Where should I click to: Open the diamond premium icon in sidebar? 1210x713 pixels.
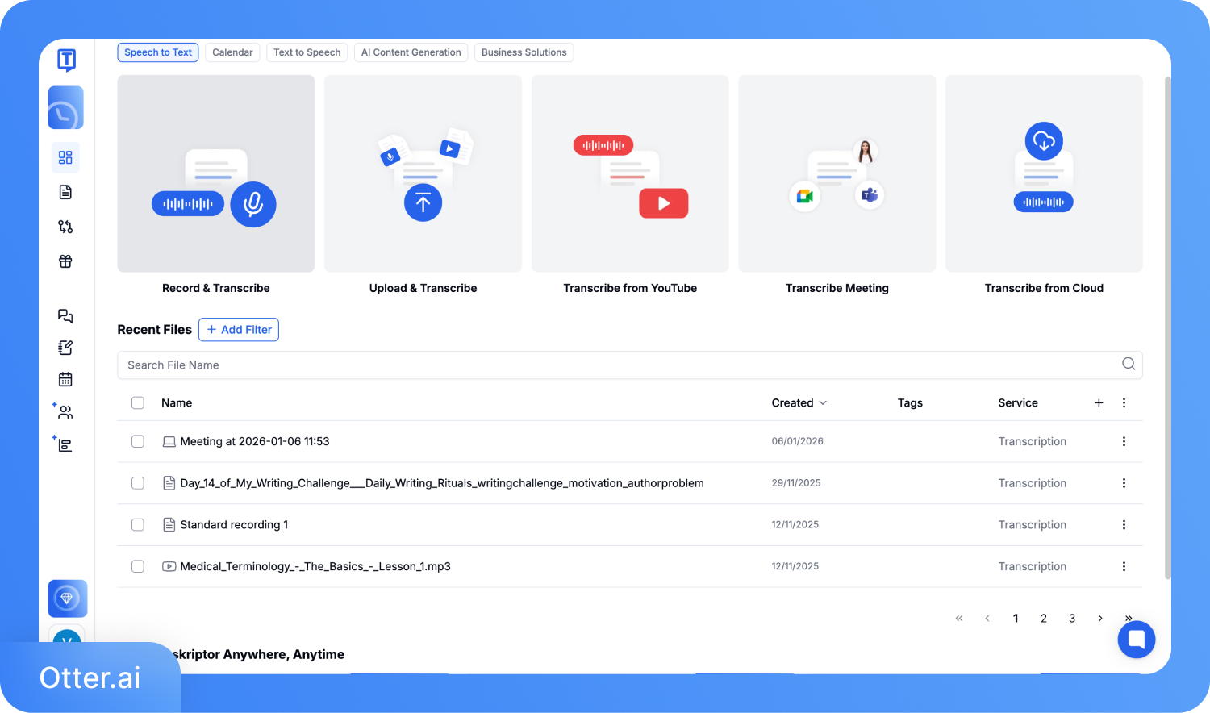tap(67, 598)
